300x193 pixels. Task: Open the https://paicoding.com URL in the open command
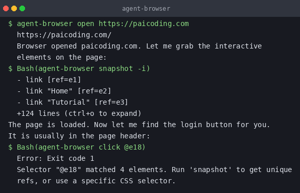pos(144,24)
